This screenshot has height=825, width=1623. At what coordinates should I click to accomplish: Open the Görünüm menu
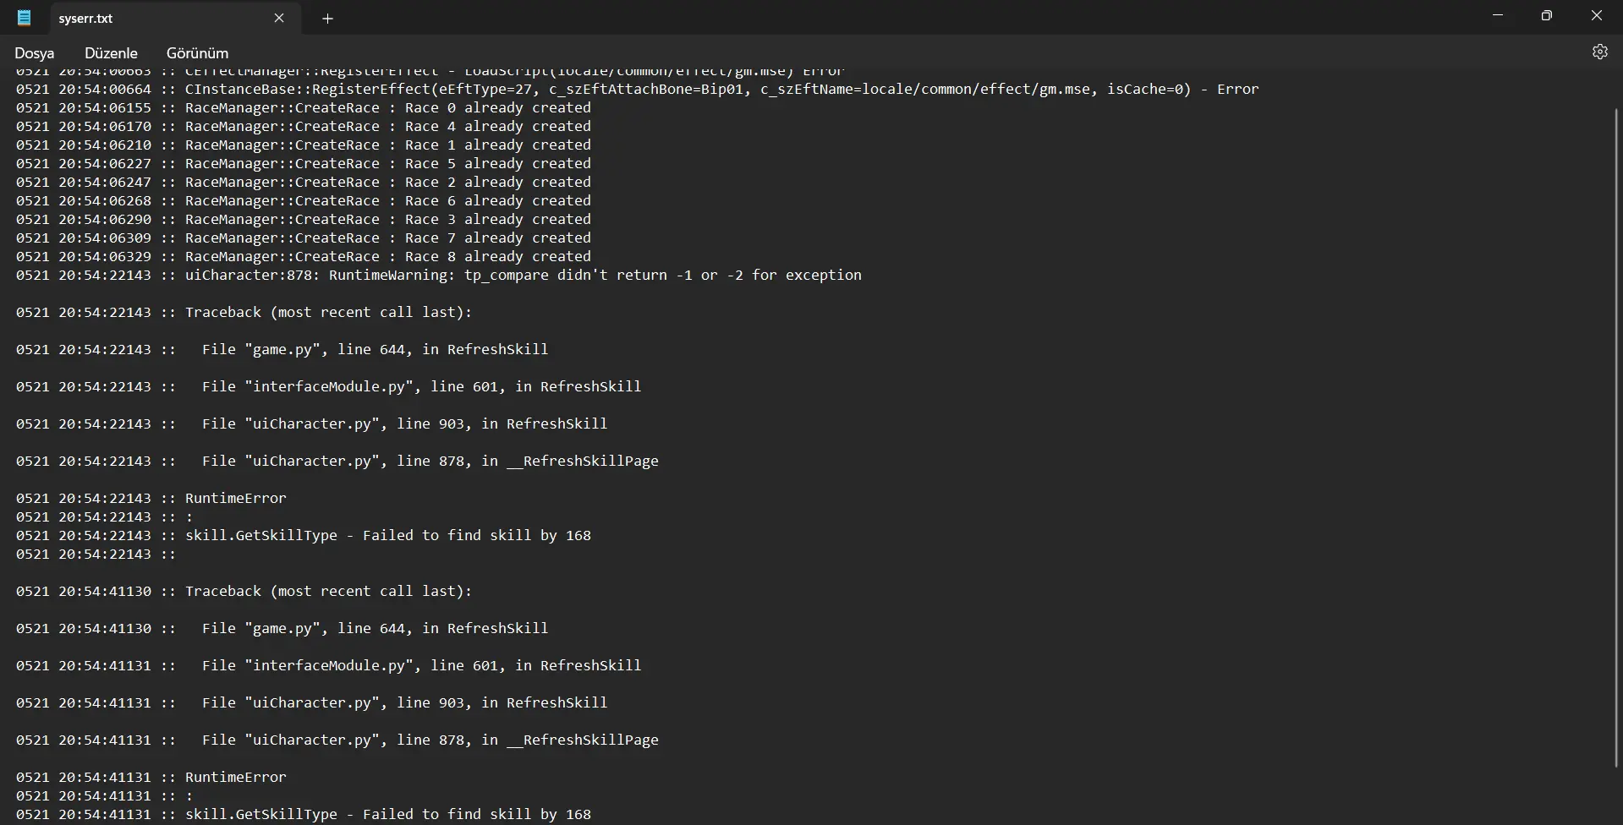click(x=197, y=53)
